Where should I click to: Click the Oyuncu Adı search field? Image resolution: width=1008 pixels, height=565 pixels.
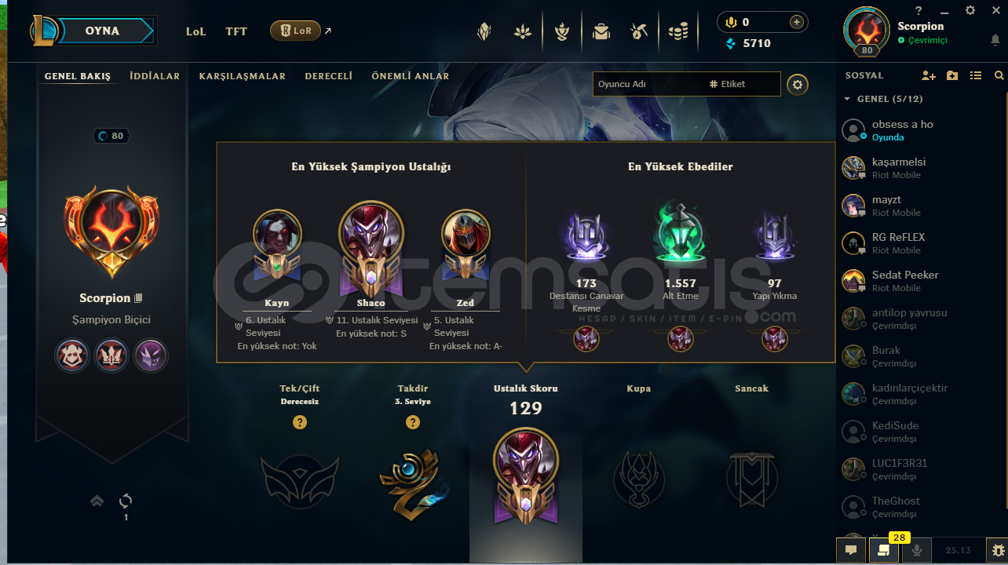coord(648,84)
